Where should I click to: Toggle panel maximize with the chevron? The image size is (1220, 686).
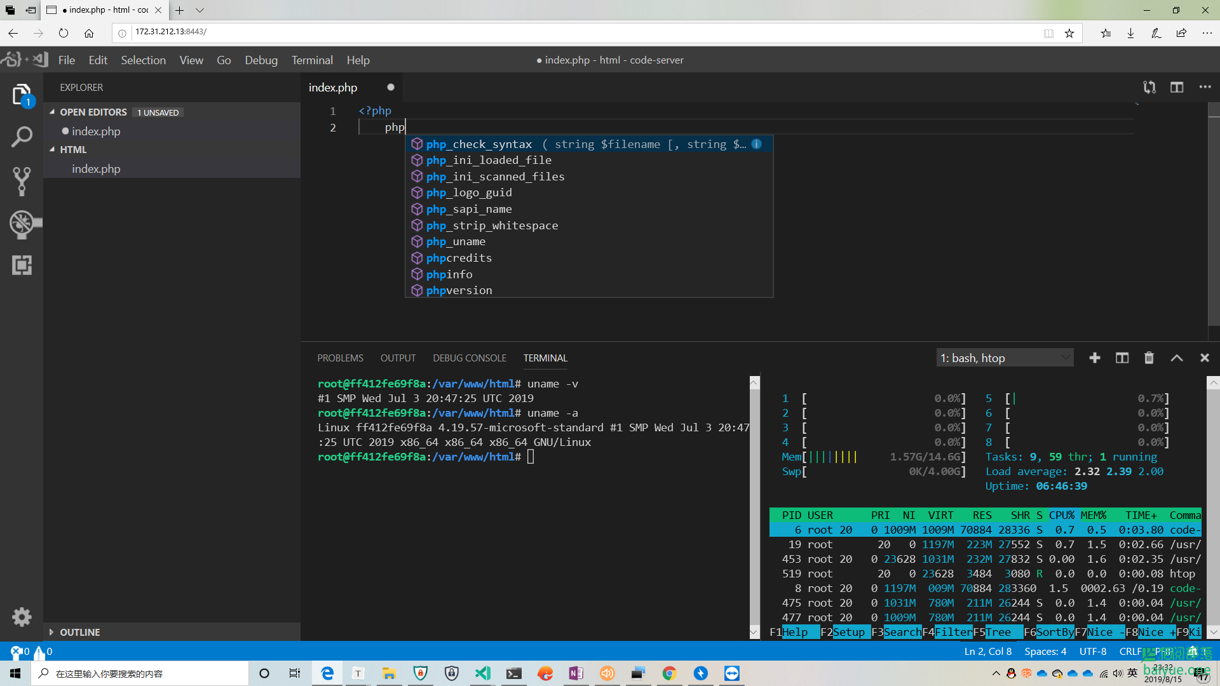click(1176, 358)
